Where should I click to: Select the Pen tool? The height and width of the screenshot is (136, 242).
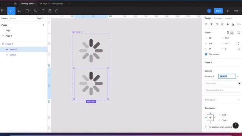click(x=35, y=11)
